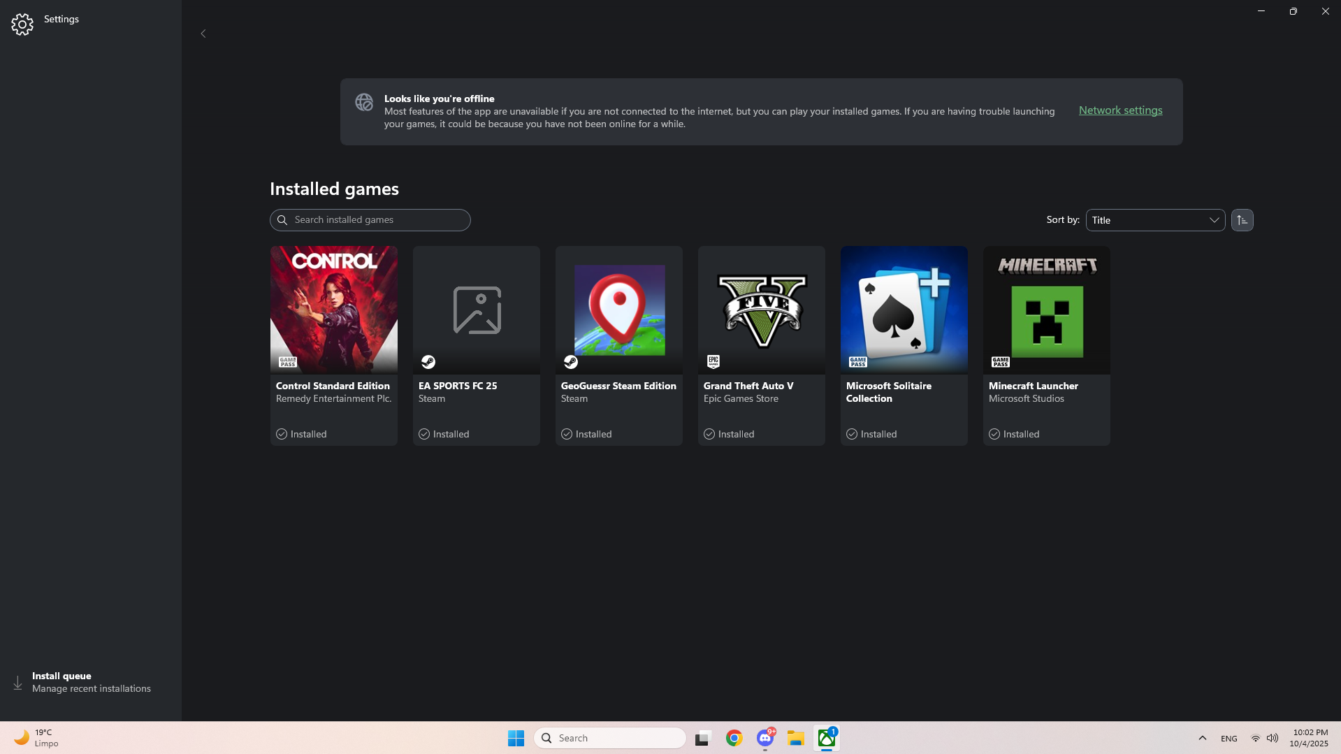
Task: Open clock and date flyout
Action: [x=1310, y=738]
